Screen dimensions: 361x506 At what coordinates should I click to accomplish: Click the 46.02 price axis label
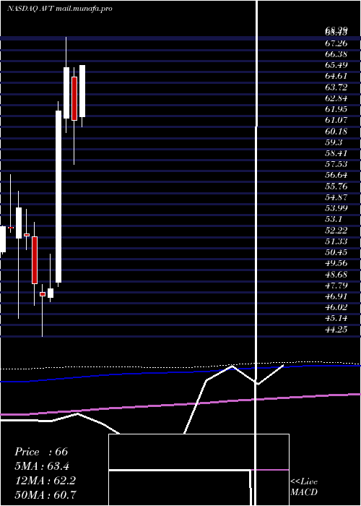point(336,307)
